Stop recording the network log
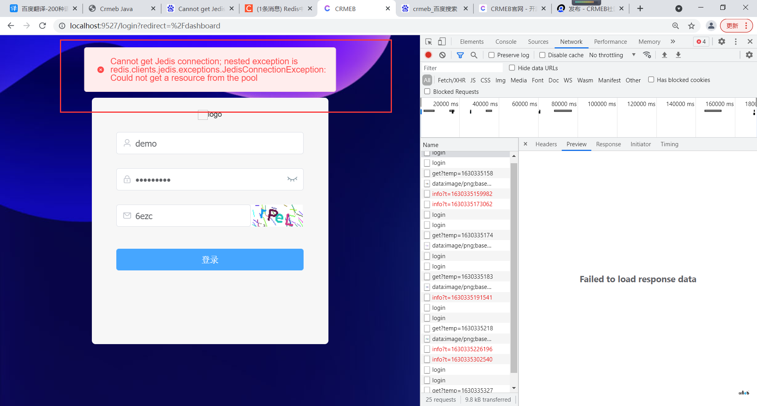The width and height of the screenshot is (757, 406). (x=429, y=55)
